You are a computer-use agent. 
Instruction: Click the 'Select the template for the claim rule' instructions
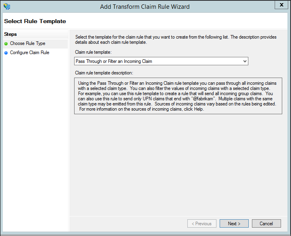(x=176, y=40)
